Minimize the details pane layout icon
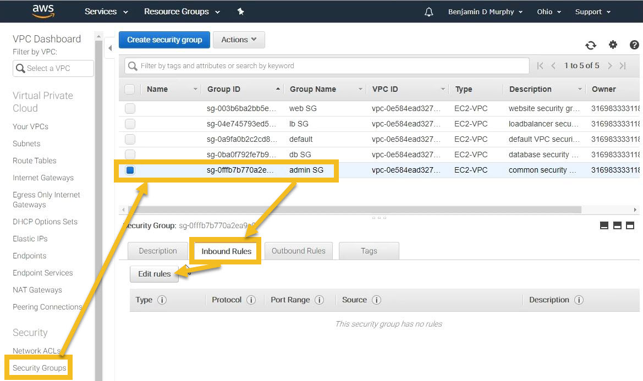 click(604, 225)
